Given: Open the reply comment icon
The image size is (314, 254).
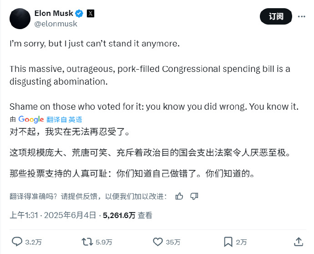Looking at the screenshot, I should [17, 242].
